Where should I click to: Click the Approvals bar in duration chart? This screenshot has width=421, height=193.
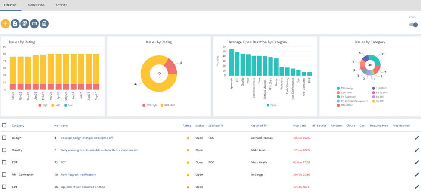pos(232,62)
